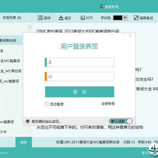Click the lock icon in password field
Image resolution: width=158 pixels, height=158 pixels.
pos(50,76)
